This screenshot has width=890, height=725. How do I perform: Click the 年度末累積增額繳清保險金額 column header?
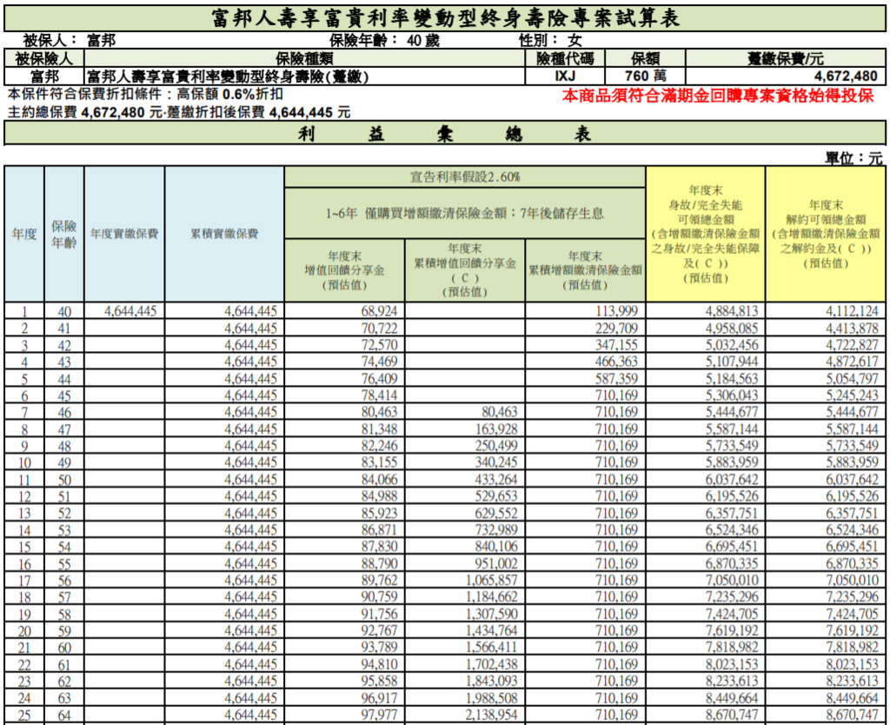click(585, 270)
